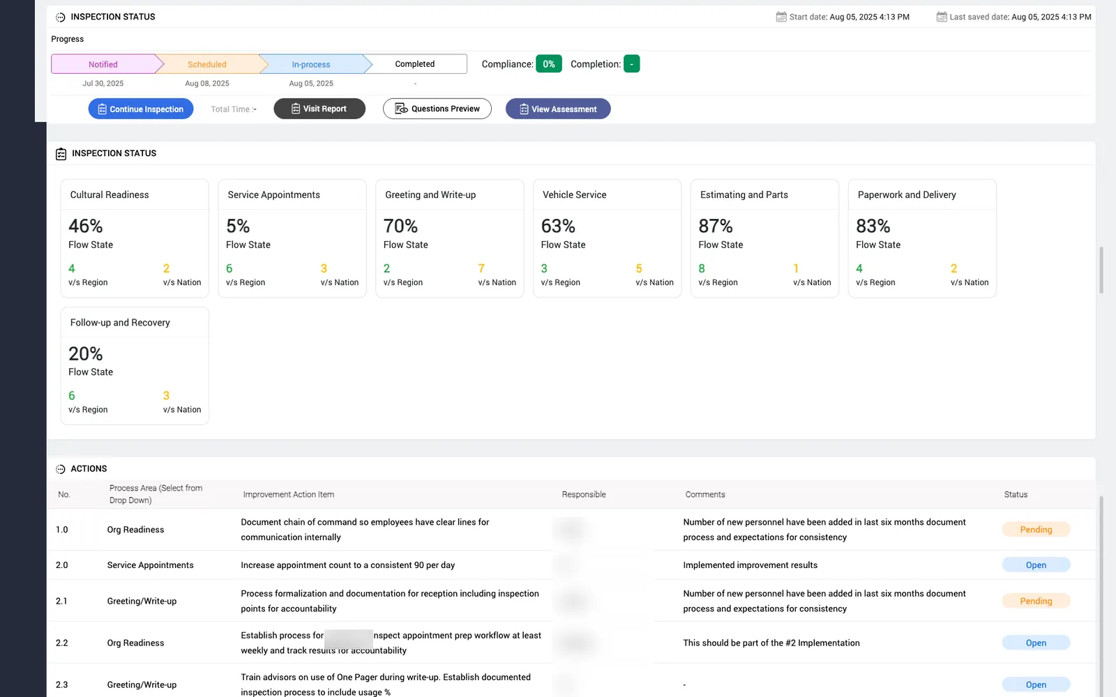This screenshot has width=1116, height=697.
Task: Click the Open status for action 2.2
Action: click(x=1036, y=643)
